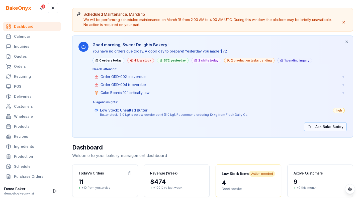Click the Today's Orders clipboard icon
361x200 pixels.
130,173
